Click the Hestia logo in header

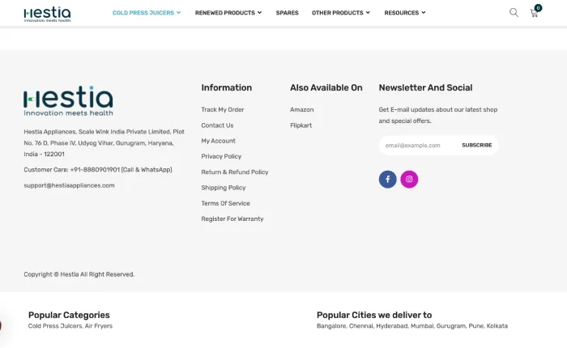click(x=47, y=14)
